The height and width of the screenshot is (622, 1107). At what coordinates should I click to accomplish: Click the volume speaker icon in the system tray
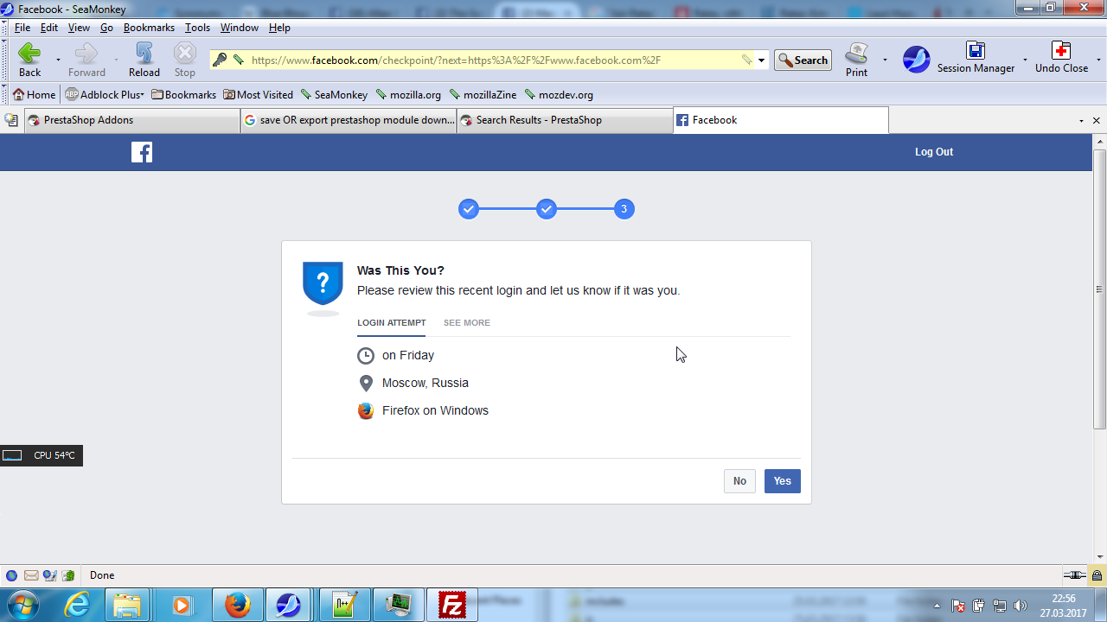point(1021,606)
